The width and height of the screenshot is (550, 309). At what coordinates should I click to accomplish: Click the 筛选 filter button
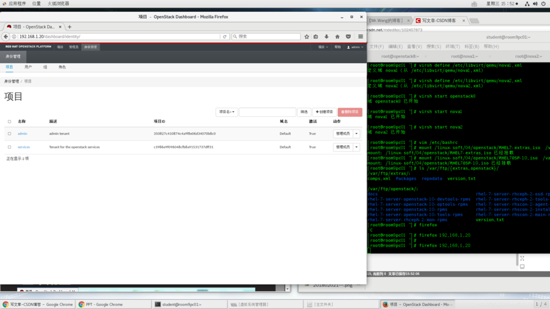click(x=304, y=112)
